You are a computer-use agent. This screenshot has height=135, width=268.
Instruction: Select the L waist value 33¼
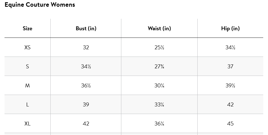click(159, 104)
